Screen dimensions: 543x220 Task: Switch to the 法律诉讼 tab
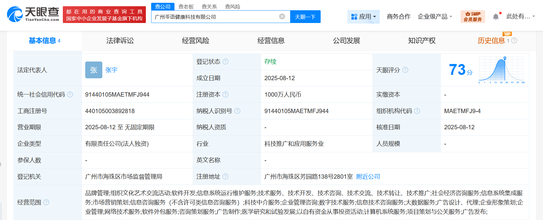tap(120, 41)
